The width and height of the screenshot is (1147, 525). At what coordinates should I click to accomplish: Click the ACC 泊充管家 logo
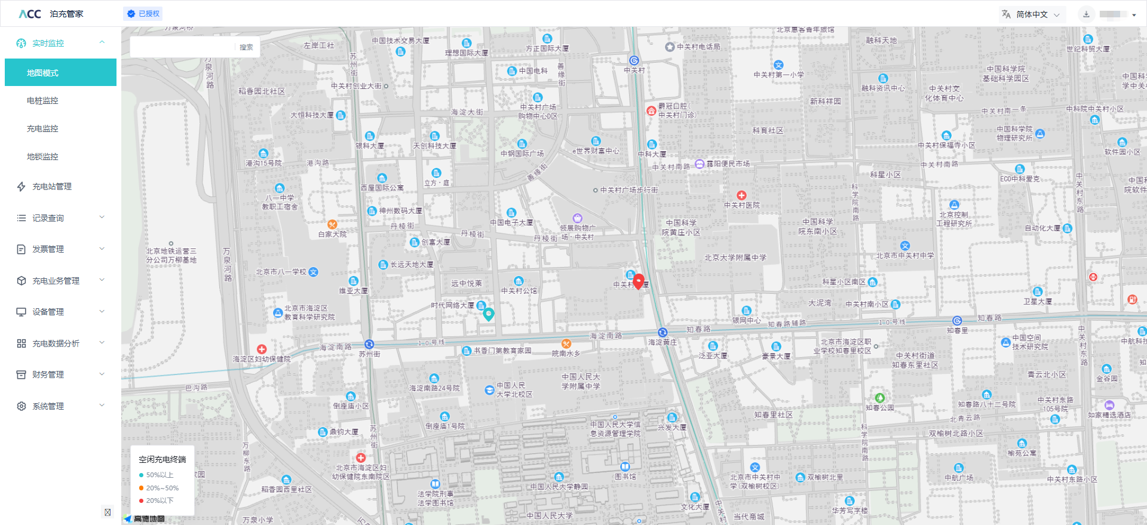[51, 14]
